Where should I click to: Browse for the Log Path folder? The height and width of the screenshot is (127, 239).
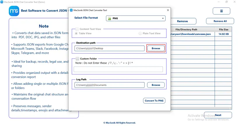point(156,85)
